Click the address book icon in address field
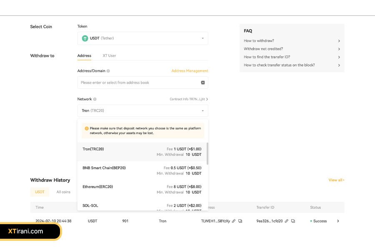Image resolution: width=375 pixels, height=250 pixels. 203,82
